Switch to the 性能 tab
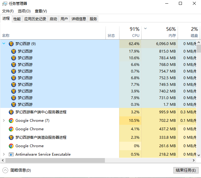 [x=17, y=19]
